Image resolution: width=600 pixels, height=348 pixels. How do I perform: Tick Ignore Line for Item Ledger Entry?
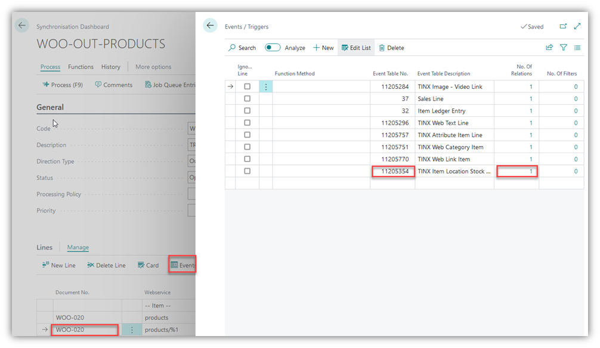tap(247, 110)
